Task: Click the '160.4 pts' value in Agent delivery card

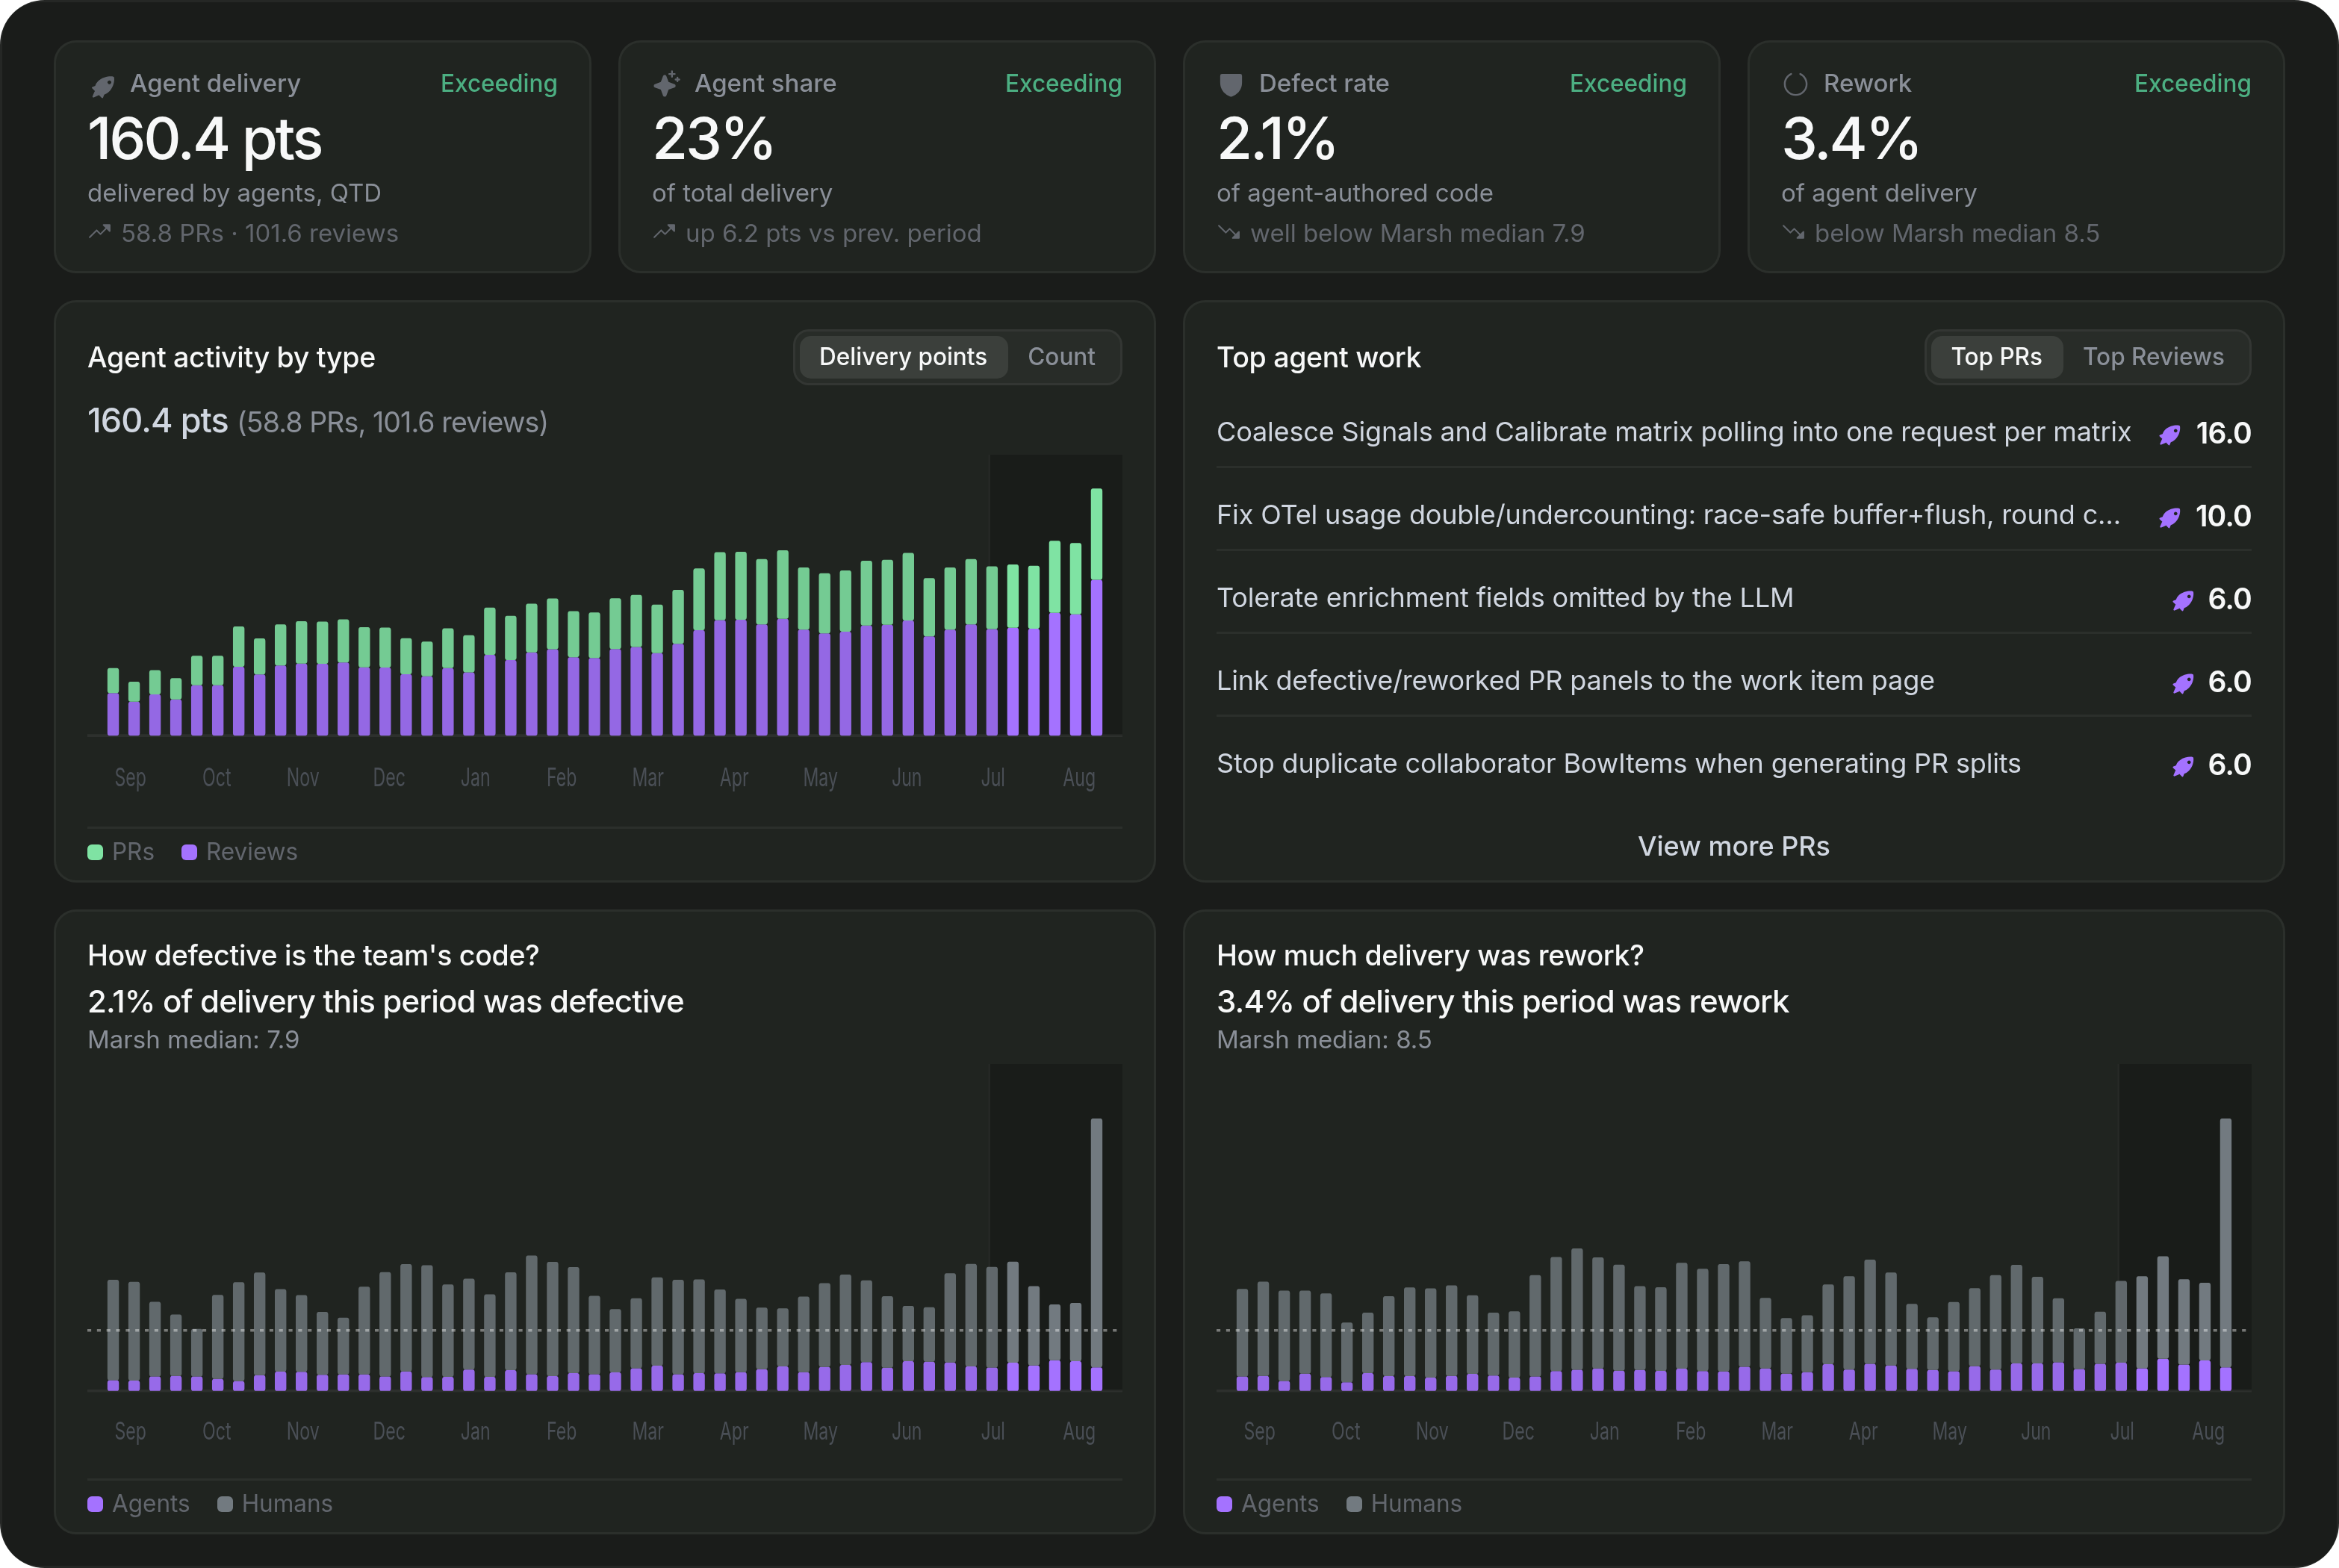Action: (205, 139)
